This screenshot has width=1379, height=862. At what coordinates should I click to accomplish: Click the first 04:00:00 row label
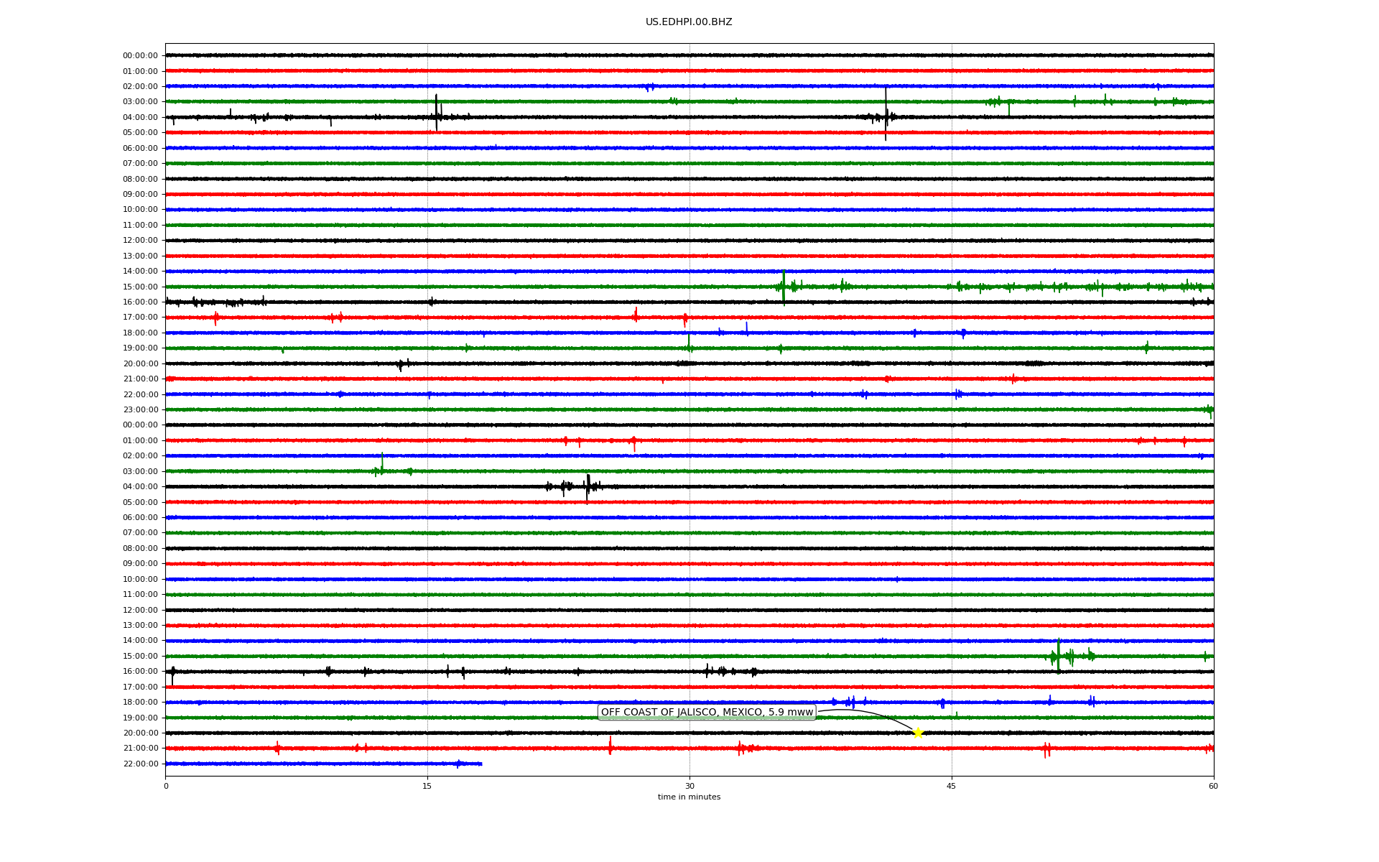click(x=140, y=118)
